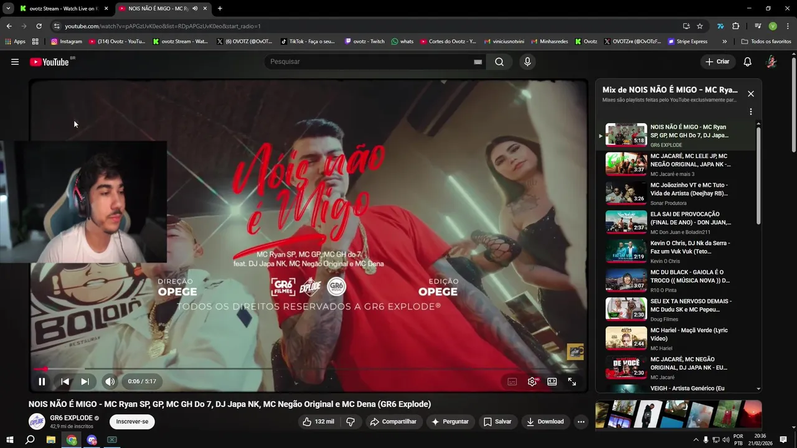This screenshot has width=797, height=448.
Task: Open Mix playlist three-dot options
Action: click(x=751, y=112)
